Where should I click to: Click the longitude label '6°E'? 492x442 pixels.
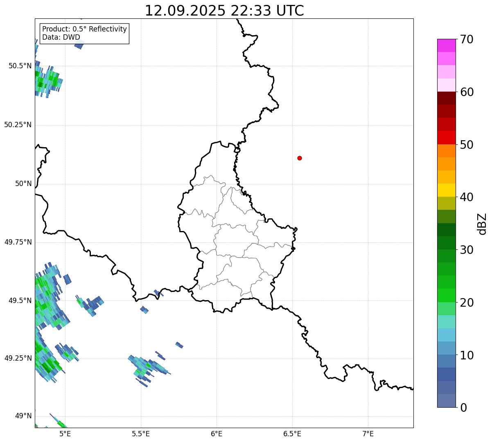click(217, 433)
